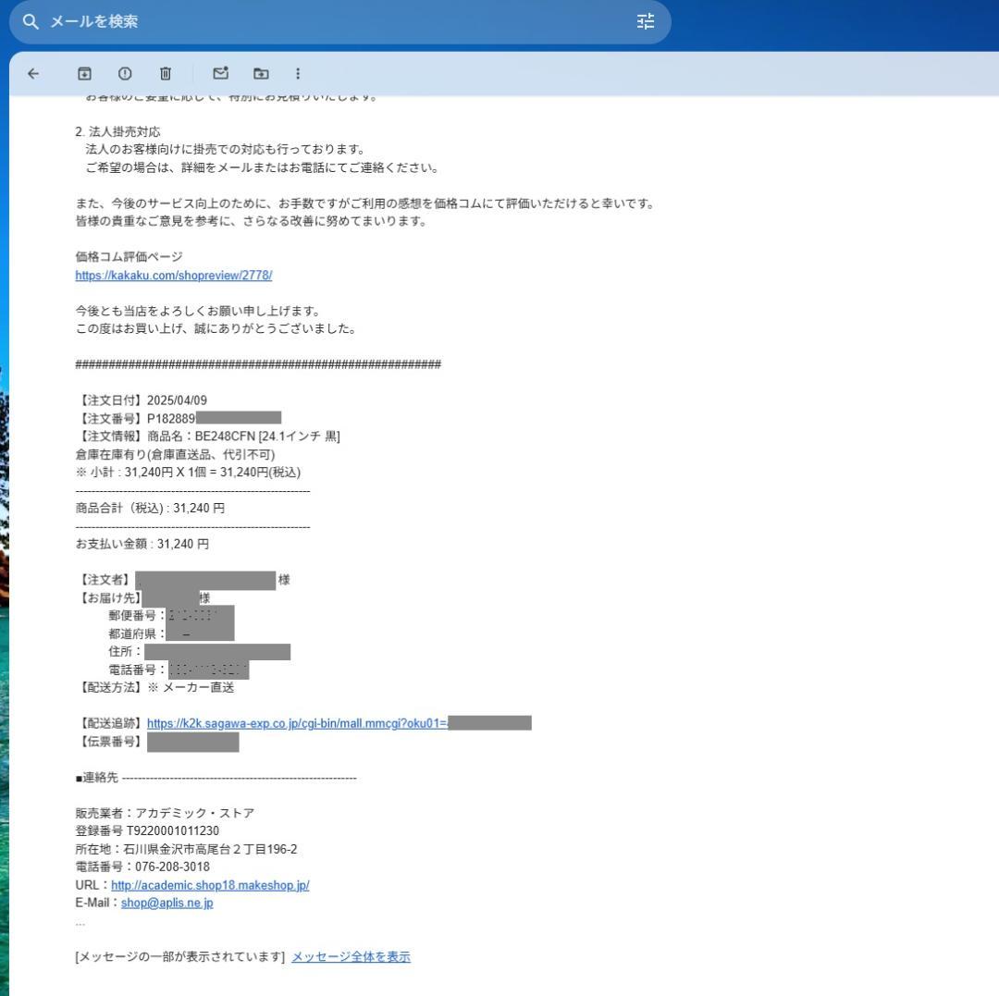Delete the email with the trash icon
This screenshot has width=999, height=996.
coord(166,73)
